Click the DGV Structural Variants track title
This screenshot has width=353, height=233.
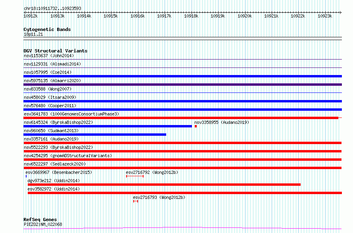click(x=56, y=51)
